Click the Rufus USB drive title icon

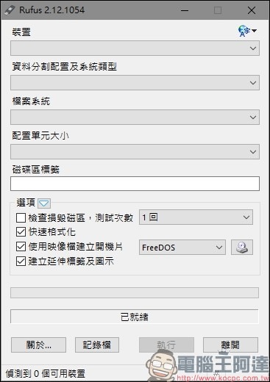(10, 10)
